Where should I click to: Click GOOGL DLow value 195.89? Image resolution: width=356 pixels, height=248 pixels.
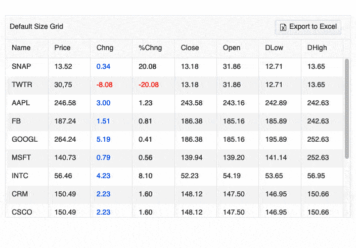[276, 139]
